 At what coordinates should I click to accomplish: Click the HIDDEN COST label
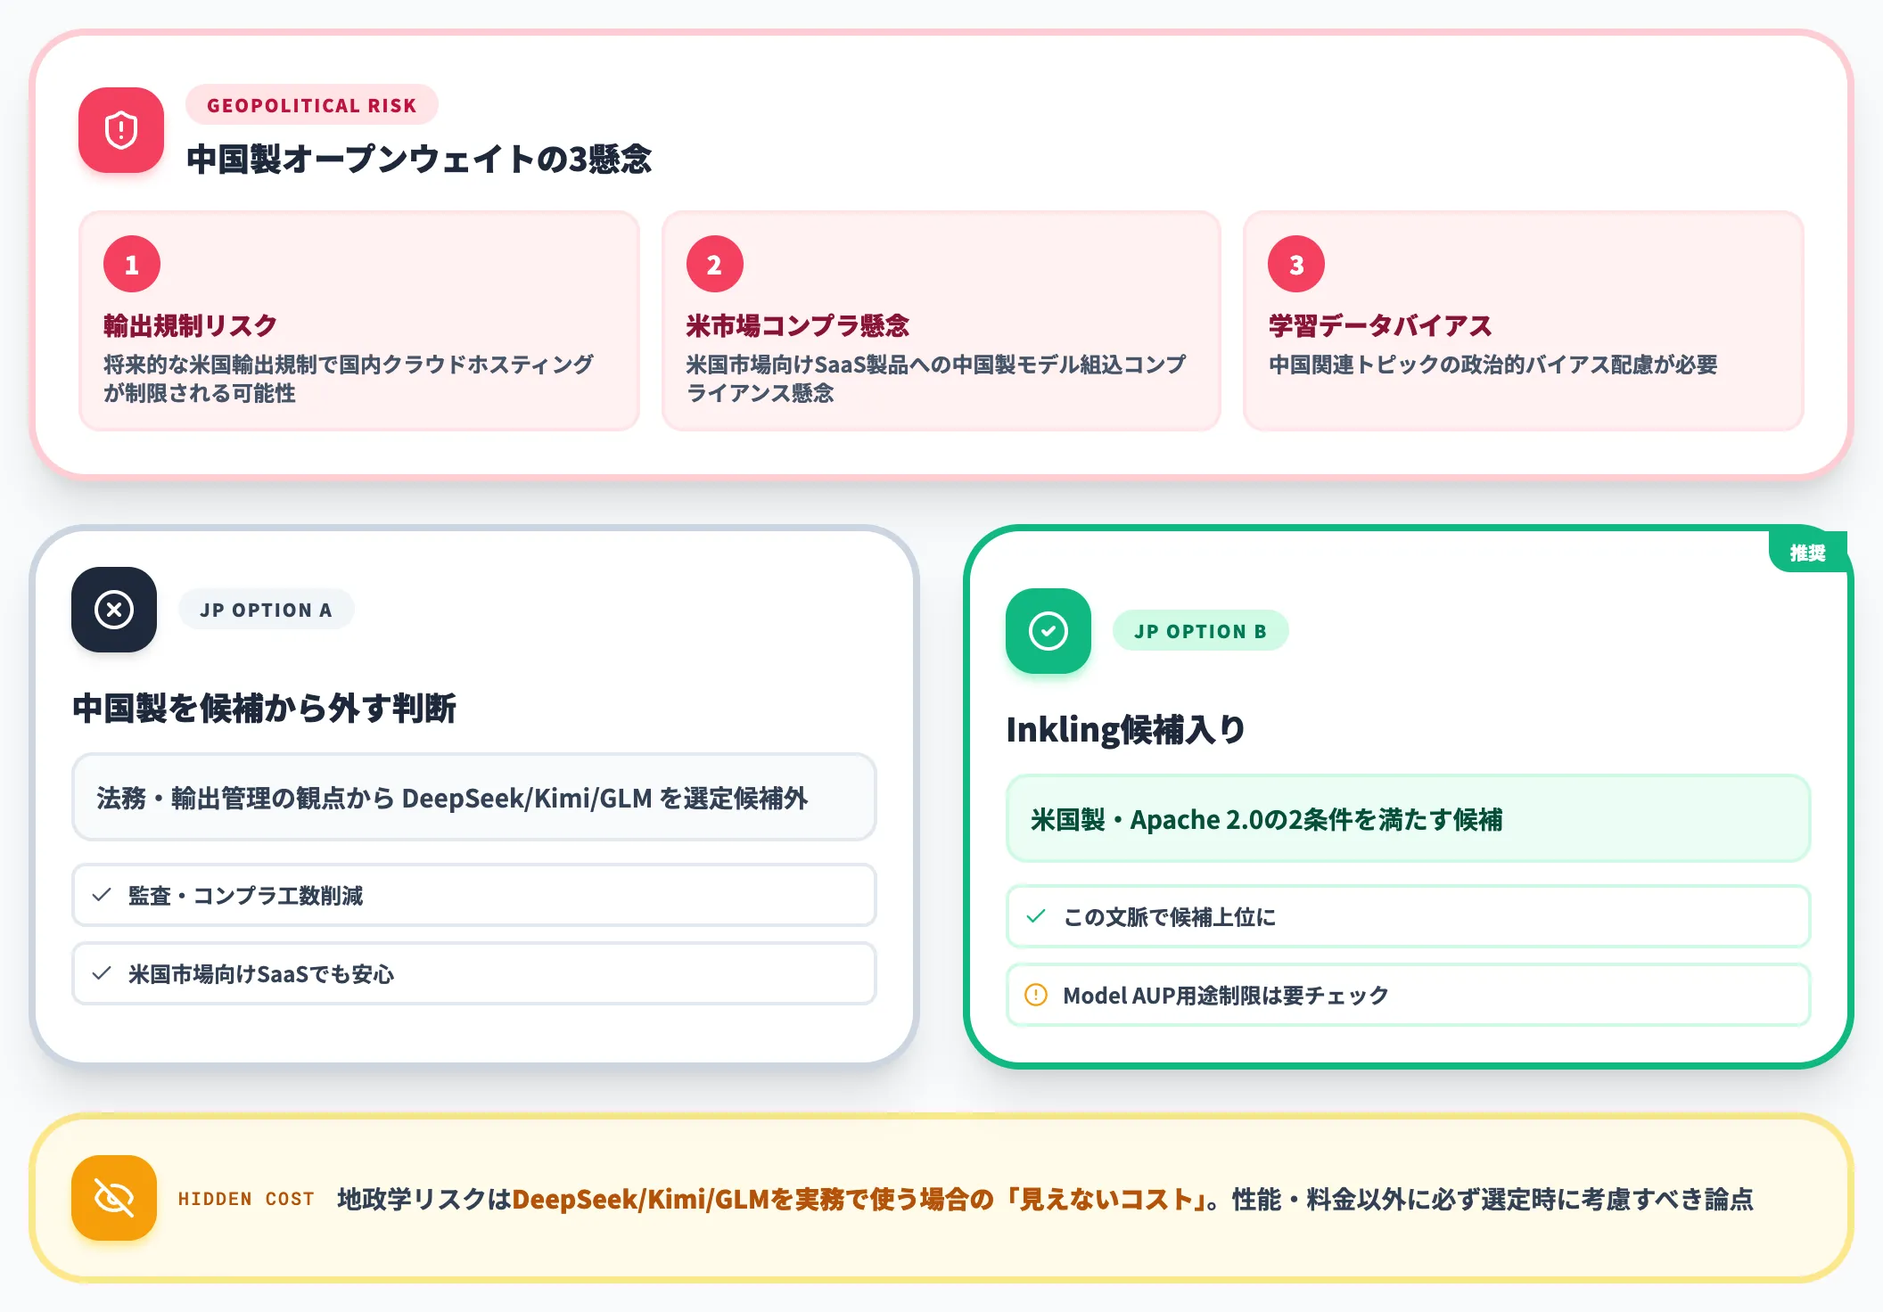(x=246, y=1199)
